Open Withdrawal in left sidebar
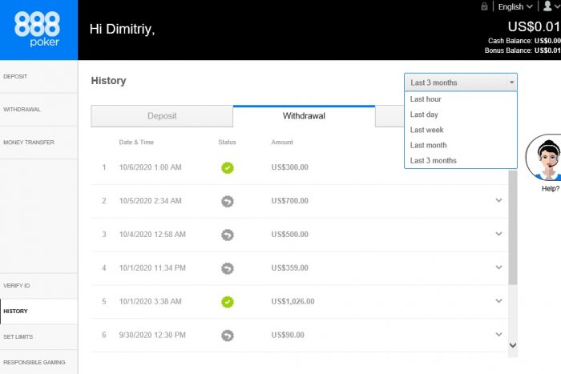This screenshot has height=374, width=561. (22, 110)
